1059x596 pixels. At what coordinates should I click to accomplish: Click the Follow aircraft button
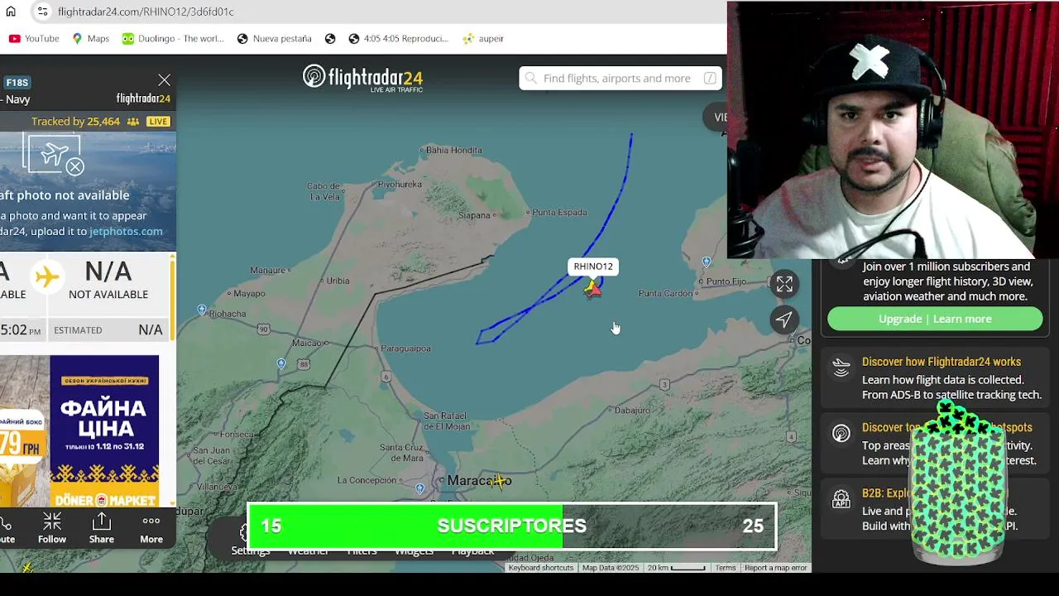pyautogui.click(x=52, y=528)
